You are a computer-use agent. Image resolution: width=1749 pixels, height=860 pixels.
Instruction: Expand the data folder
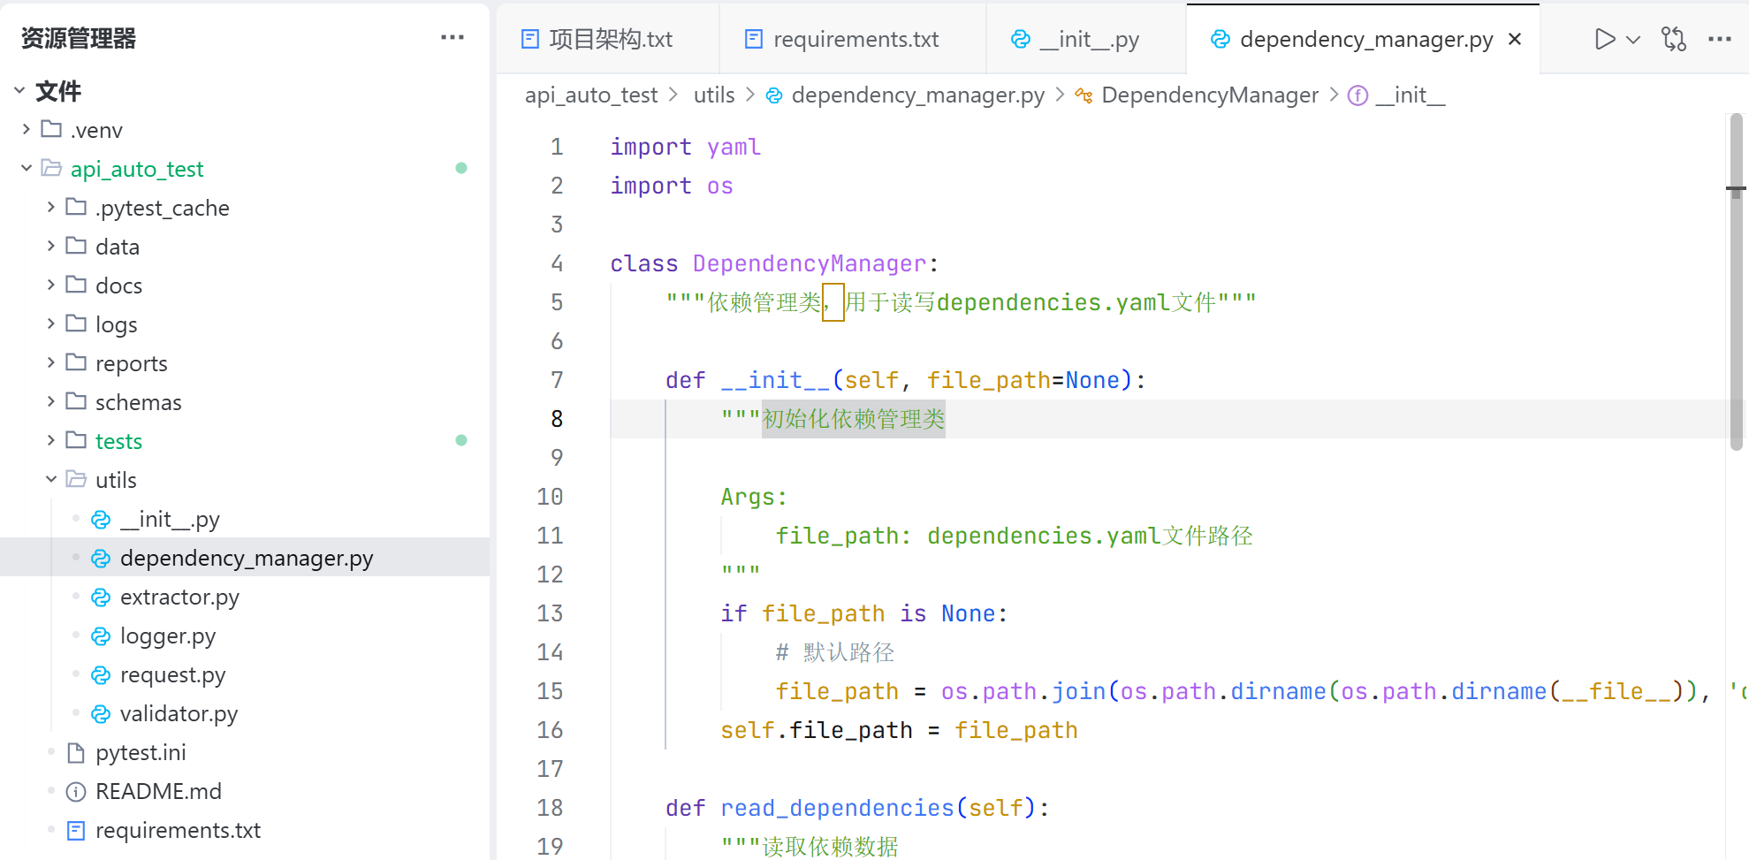click(x=51, y=246)
